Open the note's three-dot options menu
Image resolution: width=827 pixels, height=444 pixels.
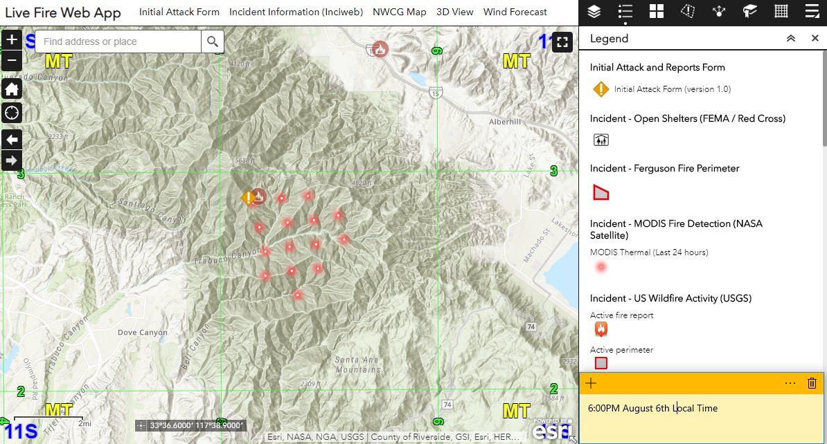coord(790,382)
